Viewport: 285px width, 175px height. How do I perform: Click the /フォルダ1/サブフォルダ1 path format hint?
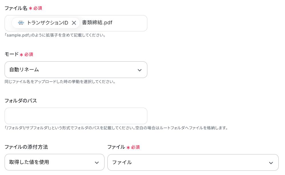pos(116,128)
